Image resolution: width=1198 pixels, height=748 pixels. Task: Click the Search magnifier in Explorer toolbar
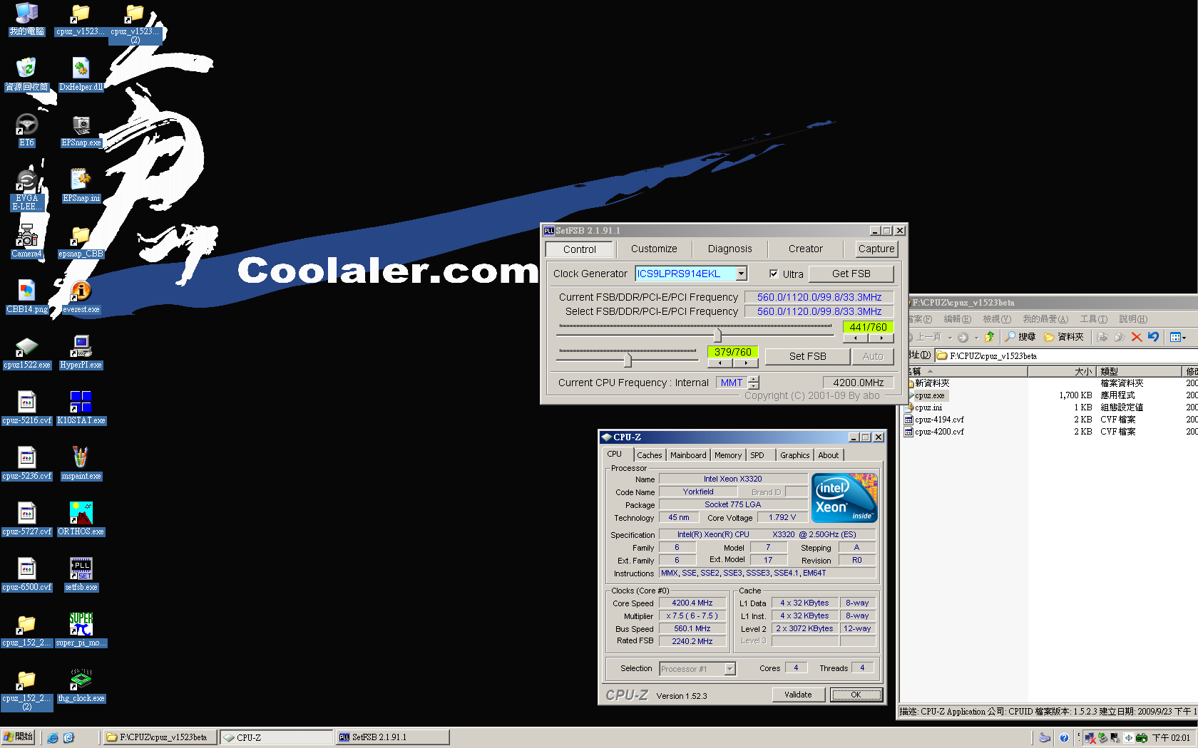[x=1020, y=337]
